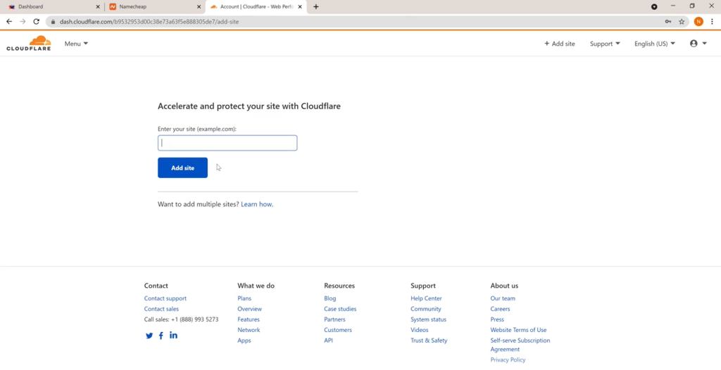
Task: Open Contact support link
Action: 165,298
